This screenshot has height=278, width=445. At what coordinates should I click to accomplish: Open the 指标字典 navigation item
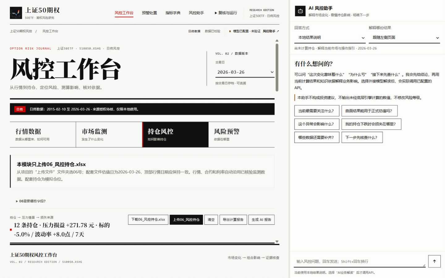click(x=173, y=13)
